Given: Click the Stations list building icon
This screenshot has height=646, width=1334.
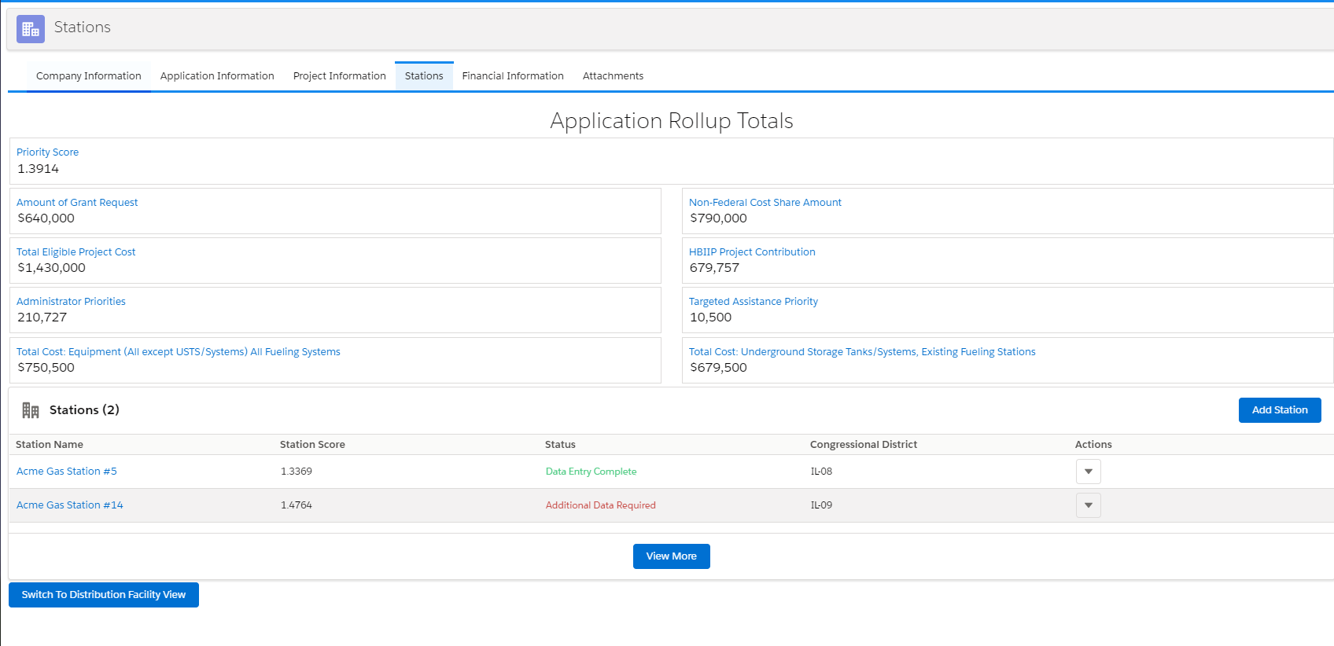Looking at the screenshot, I should point(31,410).
